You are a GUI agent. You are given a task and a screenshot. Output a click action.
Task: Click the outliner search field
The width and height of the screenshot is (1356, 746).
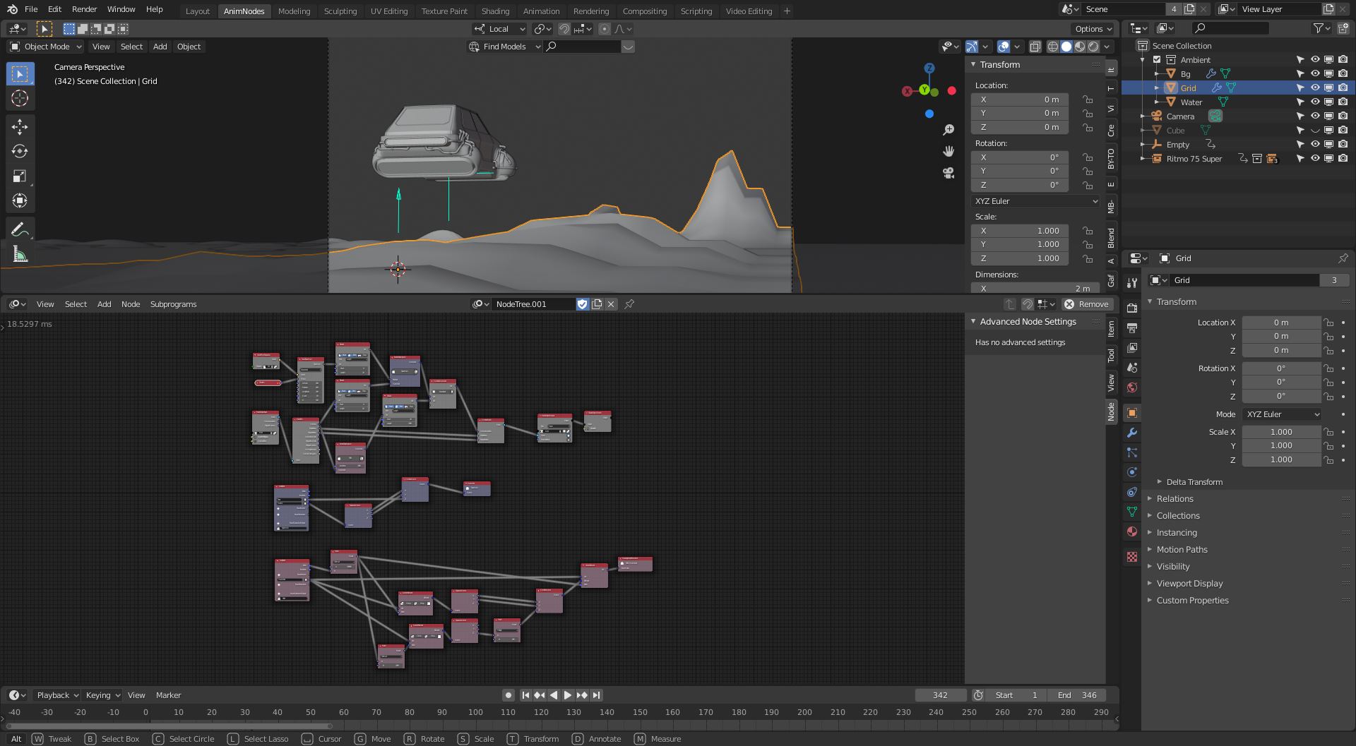tap(1230, 28)
